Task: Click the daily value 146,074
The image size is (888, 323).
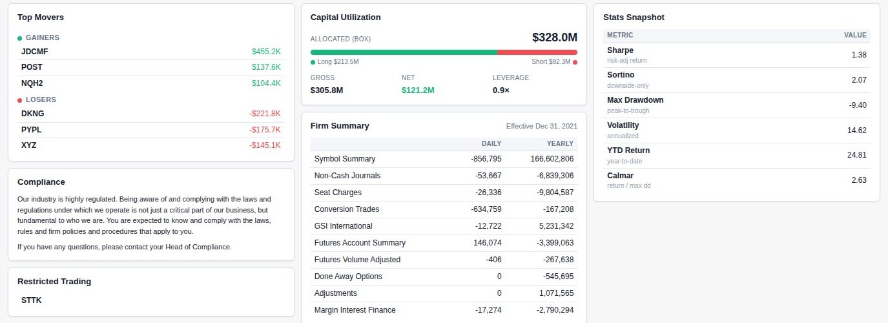Action: point(488,243)
